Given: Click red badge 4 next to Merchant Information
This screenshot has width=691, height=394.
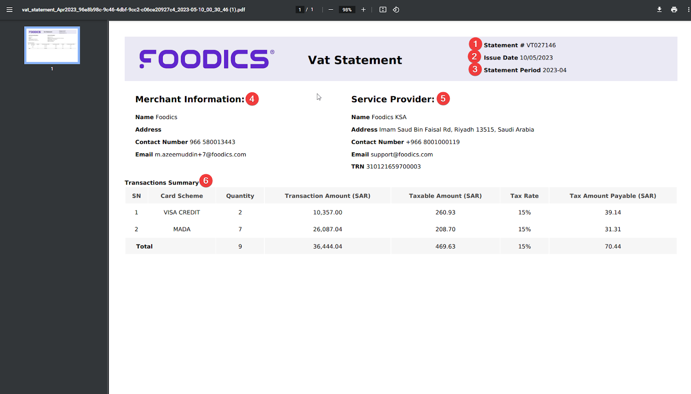Looking at the screenshot, I should 253,99.
